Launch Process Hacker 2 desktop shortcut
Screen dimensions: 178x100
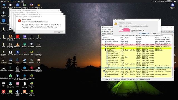24,6
